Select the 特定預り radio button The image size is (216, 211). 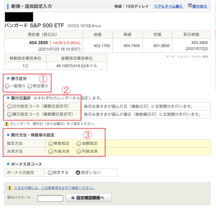point(29,86)
